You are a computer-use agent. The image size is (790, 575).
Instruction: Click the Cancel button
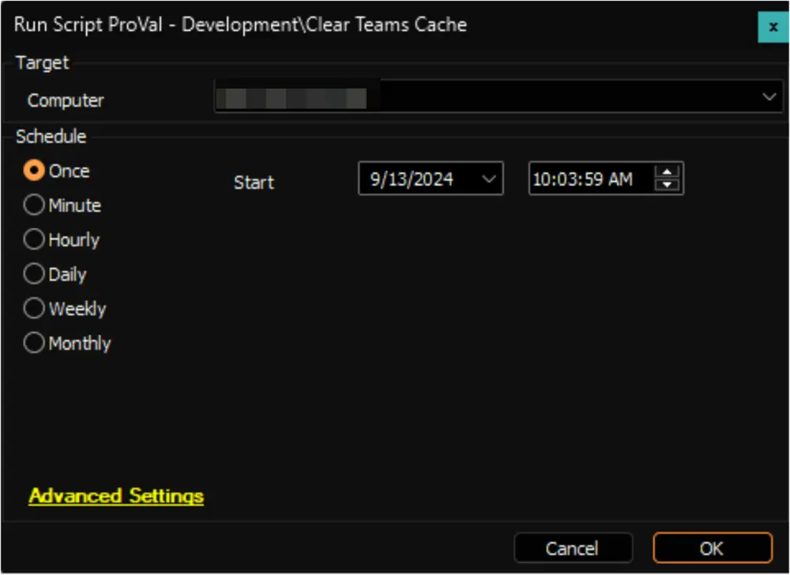[573, 548]
